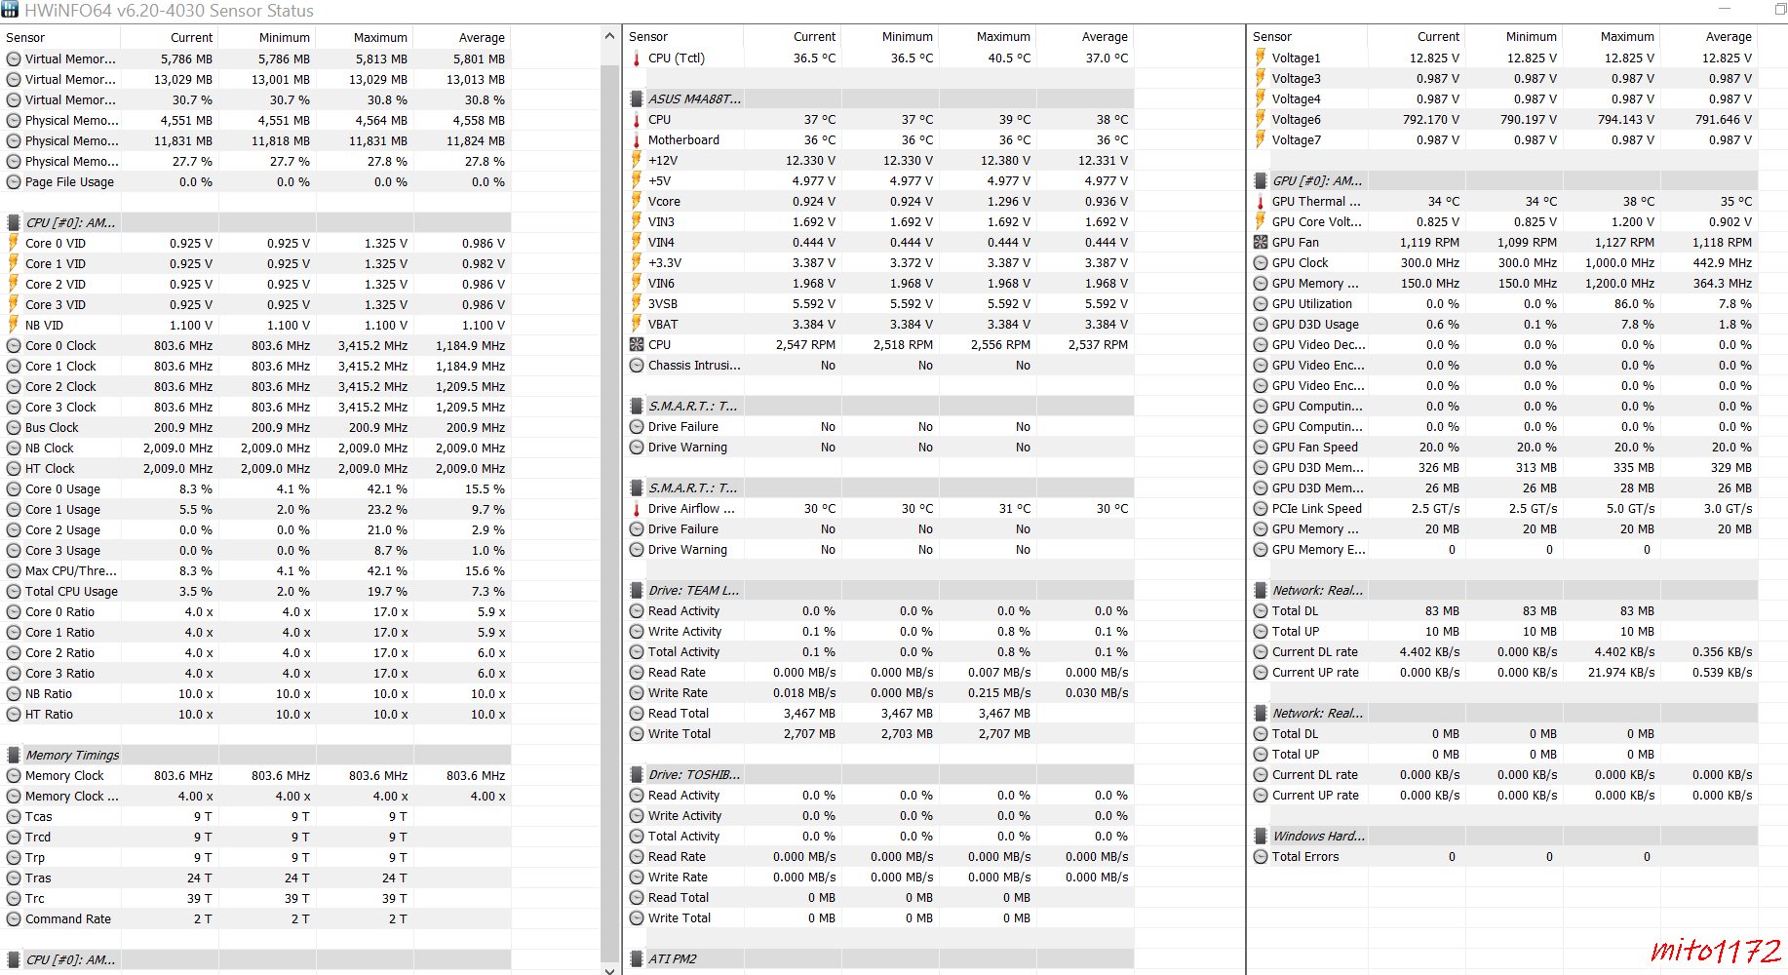Click the thermometer icon beside Motherboard
1788x975 pixels.
637,140
